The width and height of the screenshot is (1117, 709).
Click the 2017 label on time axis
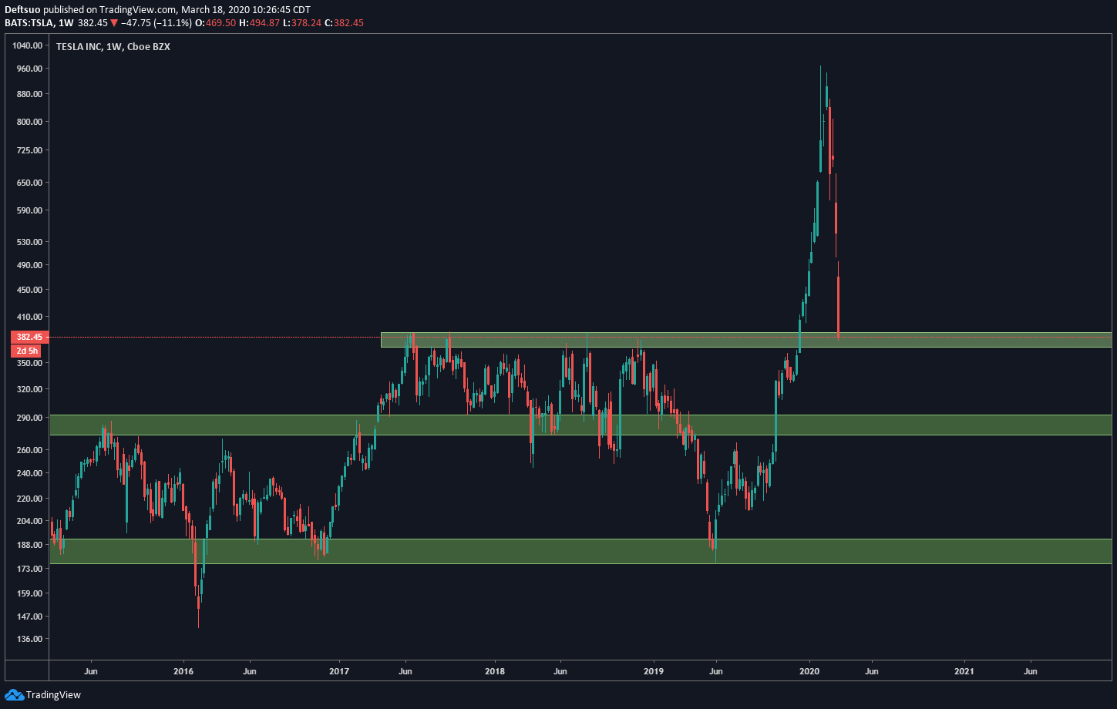(x=339, y=670)
